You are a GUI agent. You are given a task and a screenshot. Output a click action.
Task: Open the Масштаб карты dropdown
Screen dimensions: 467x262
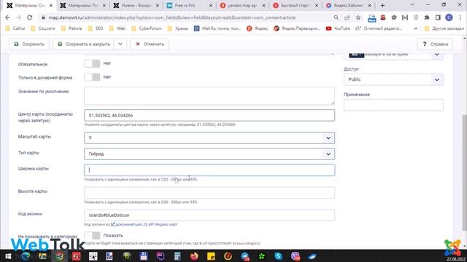coord(209,138)
